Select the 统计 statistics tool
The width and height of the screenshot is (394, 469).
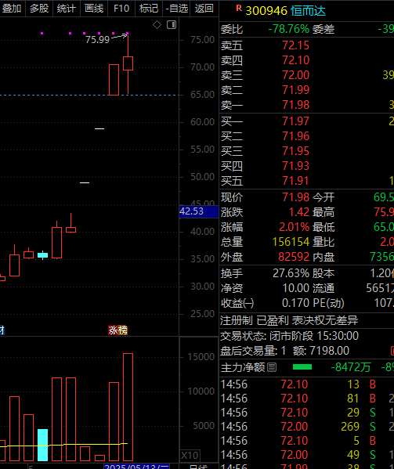(x=67, y=8)
